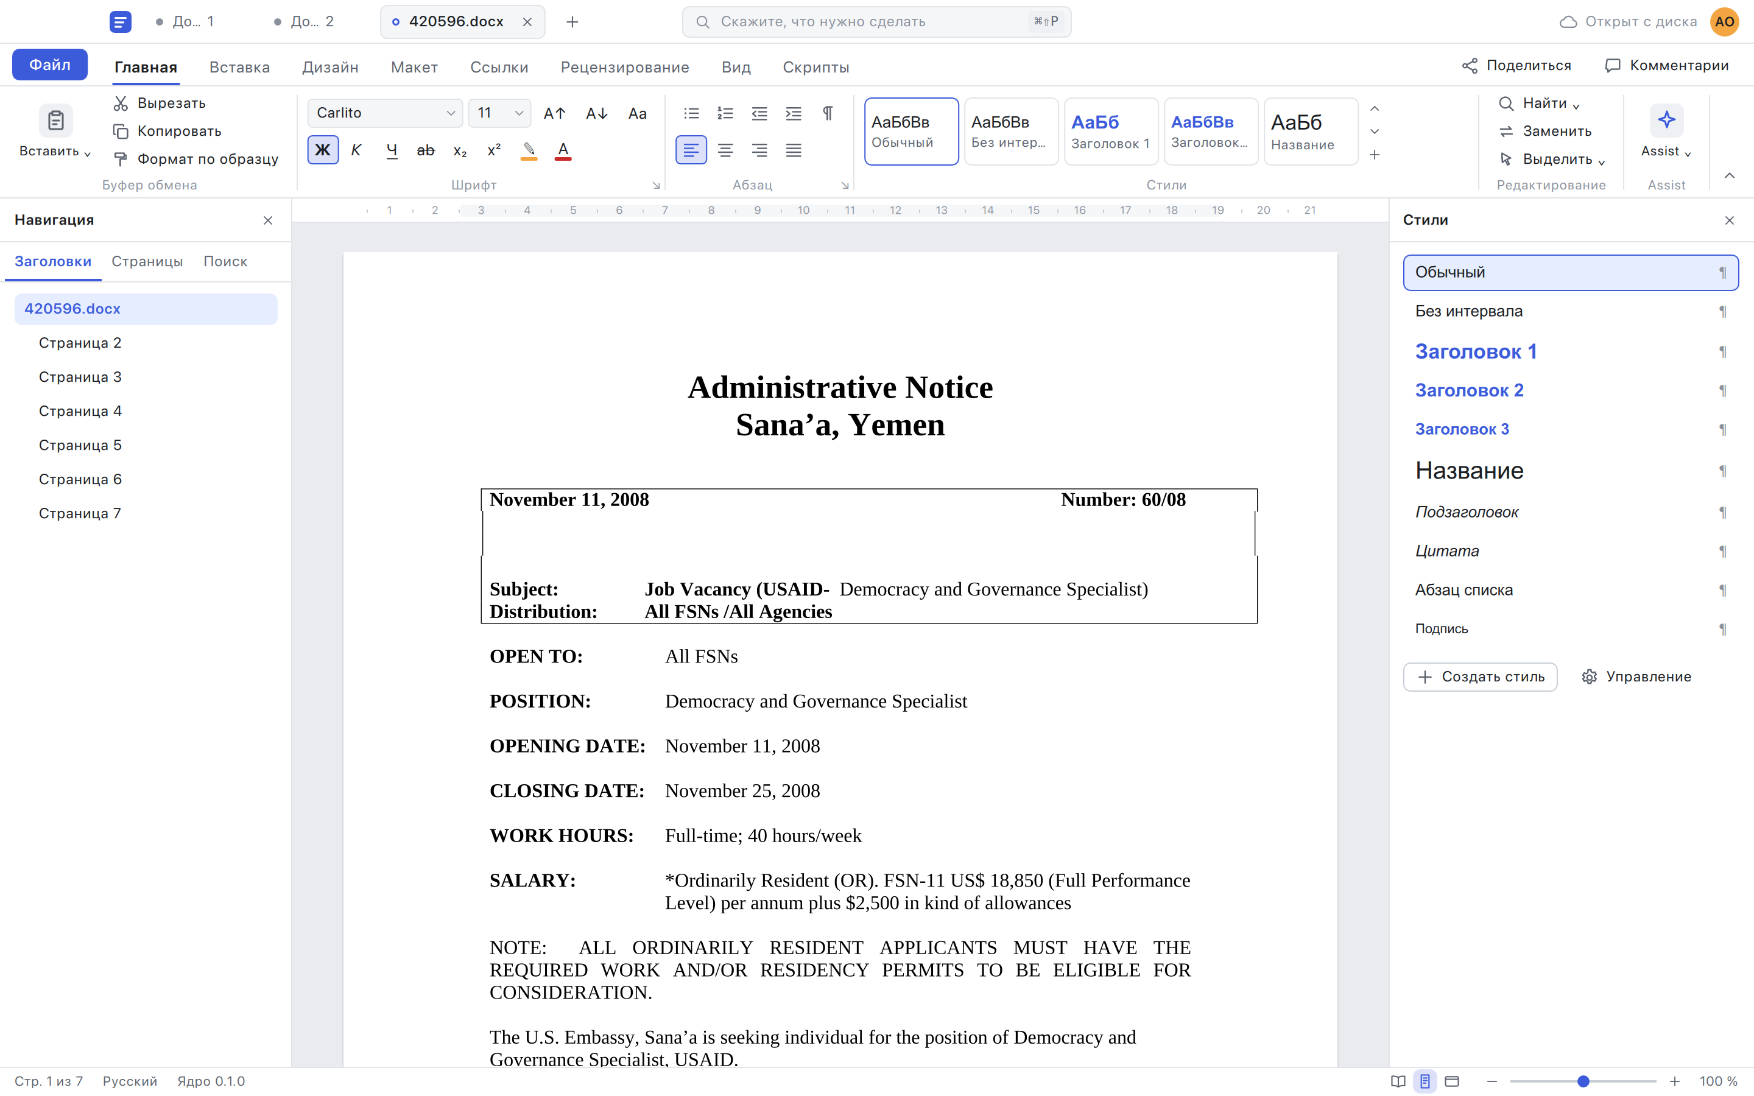The width and height of the screenshot is (1754, 1096).
Task: Toggle strikethrough ab formatting
Action: 426,150
